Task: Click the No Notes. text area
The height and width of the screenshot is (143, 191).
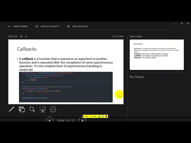Action: (137, 77)
